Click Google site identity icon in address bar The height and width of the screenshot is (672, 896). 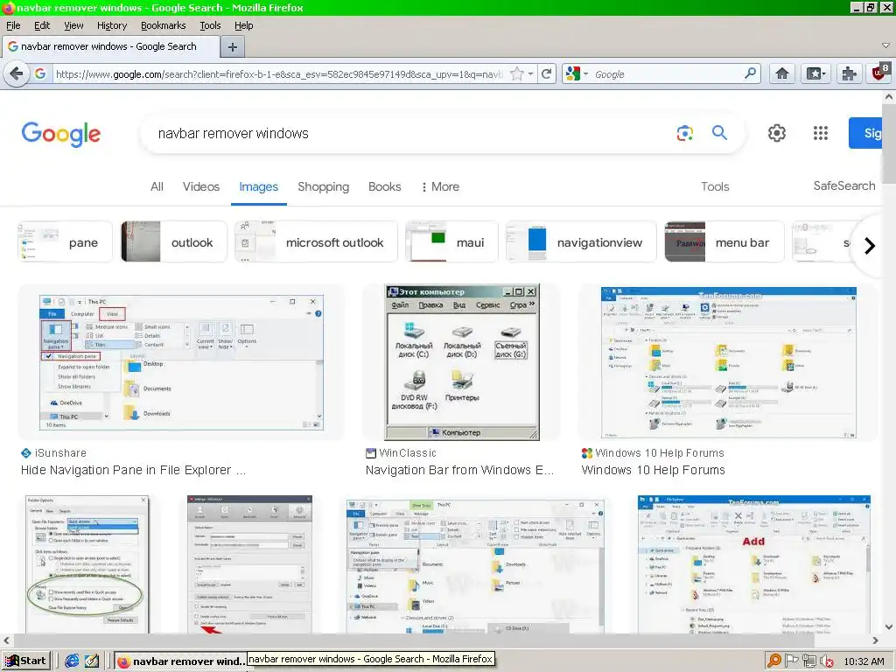[x=40, y=73]
